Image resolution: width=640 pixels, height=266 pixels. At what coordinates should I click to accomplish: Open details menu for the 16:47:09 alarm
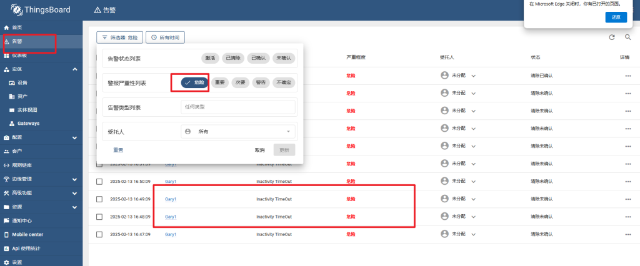pos(628,235)
